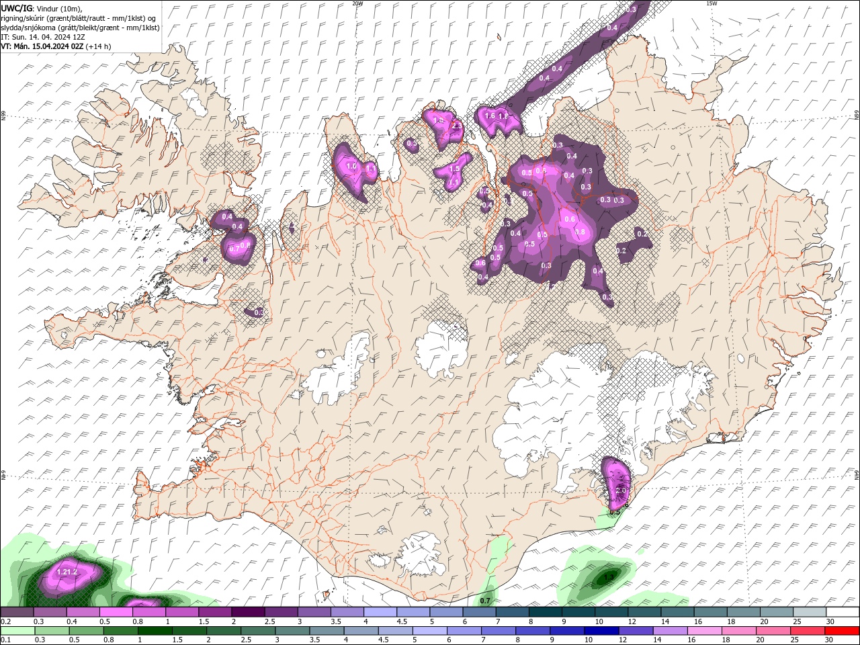
Task: Click the dark navy blue swatch in the lower legend
Action: point(601,631)
